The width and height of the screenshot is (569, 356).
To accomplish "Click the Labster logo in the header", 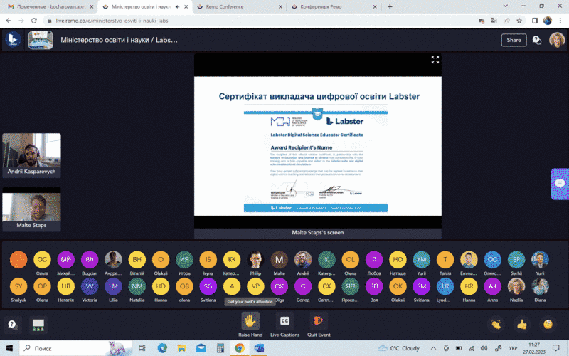I will tap(13, 40).
